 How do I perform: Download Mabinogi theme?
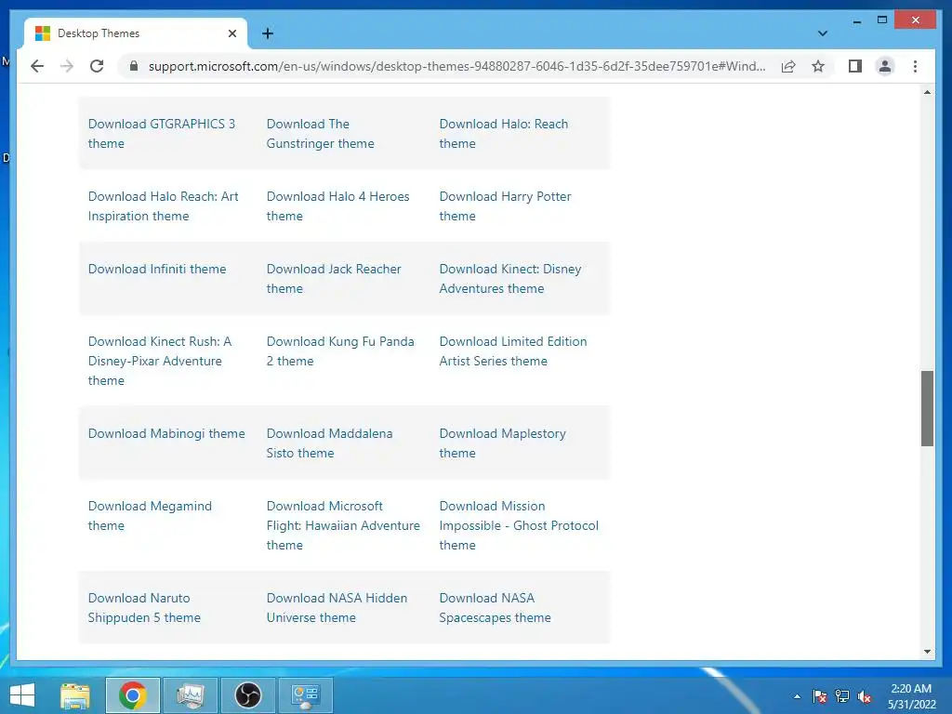point(166,433)
